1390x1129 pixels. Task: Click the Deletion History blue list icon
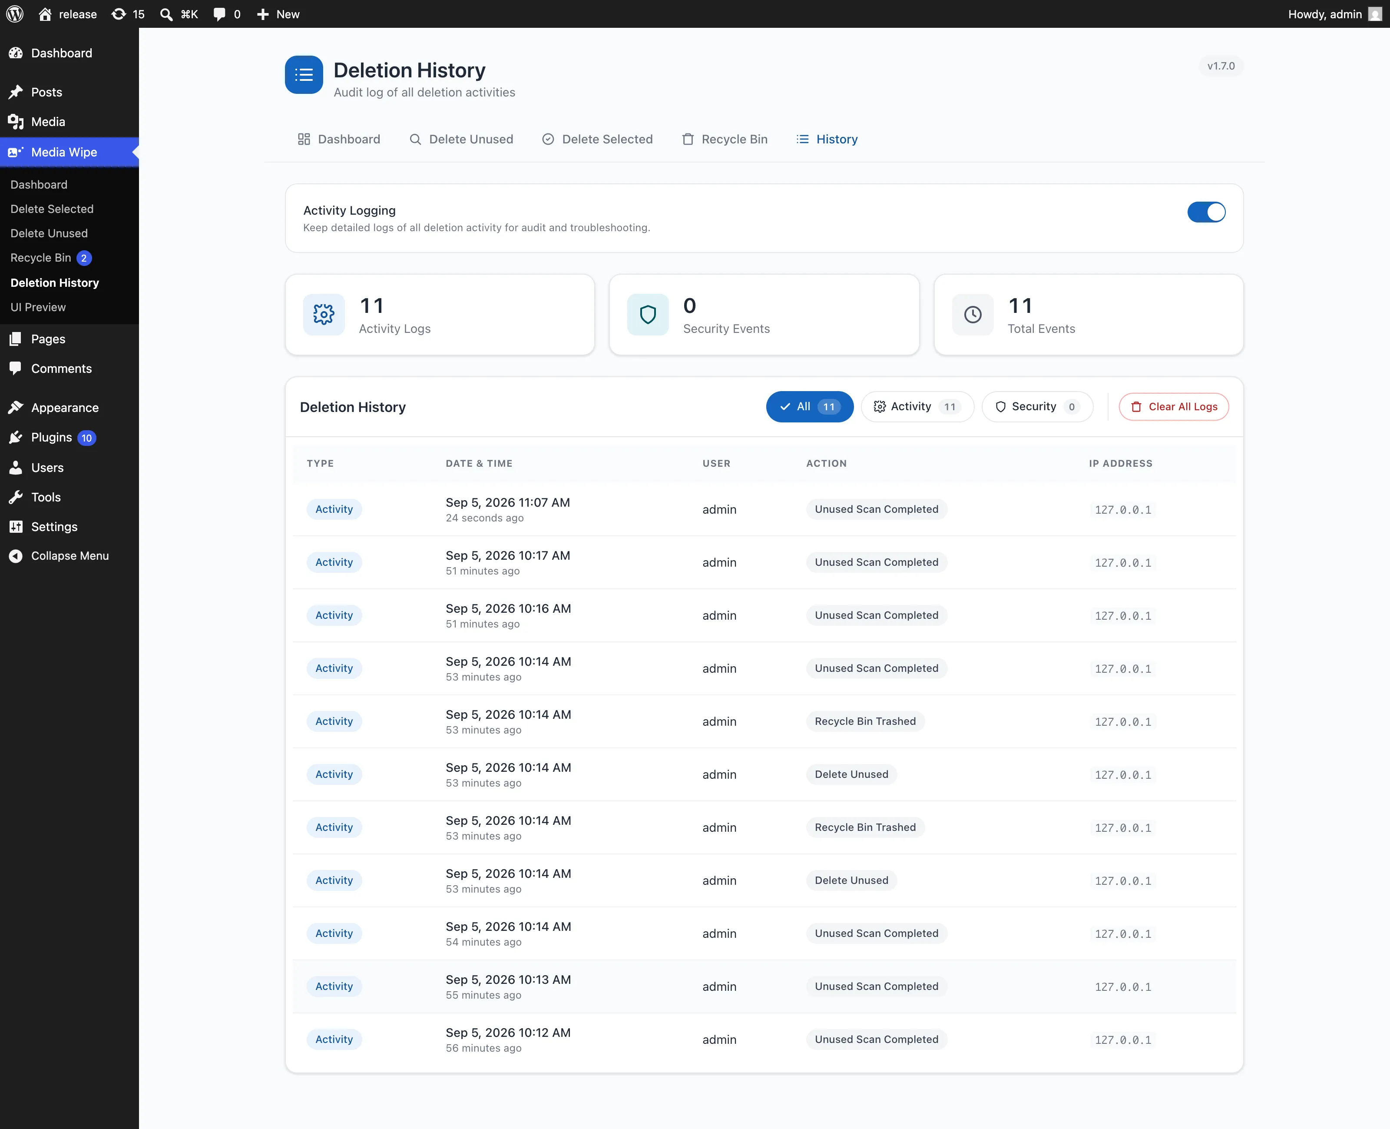tap(304, 75)
